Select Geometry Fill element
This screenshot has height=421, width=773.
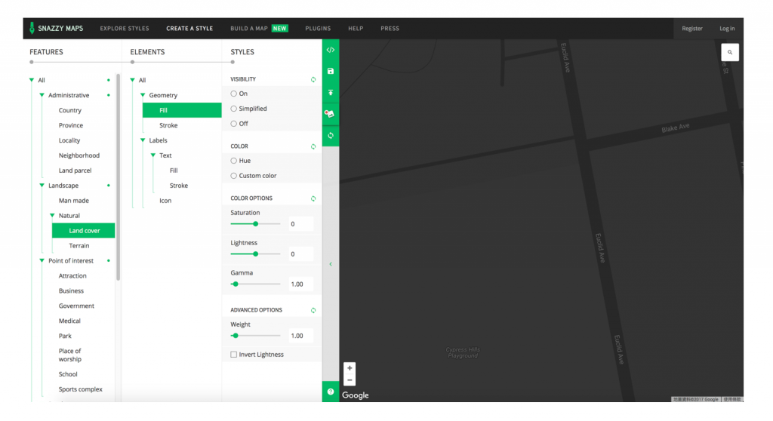182,110
